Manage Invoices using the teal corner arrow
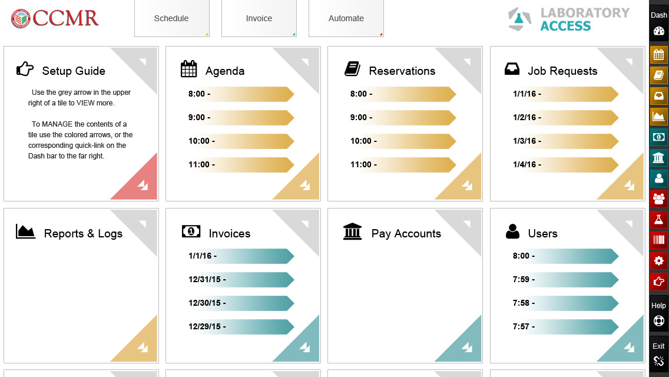669x377 pixels. (x=304, y=348)
